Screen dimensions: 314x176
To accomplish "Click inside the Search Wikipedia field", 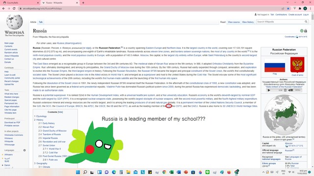I will click(280, 22).
